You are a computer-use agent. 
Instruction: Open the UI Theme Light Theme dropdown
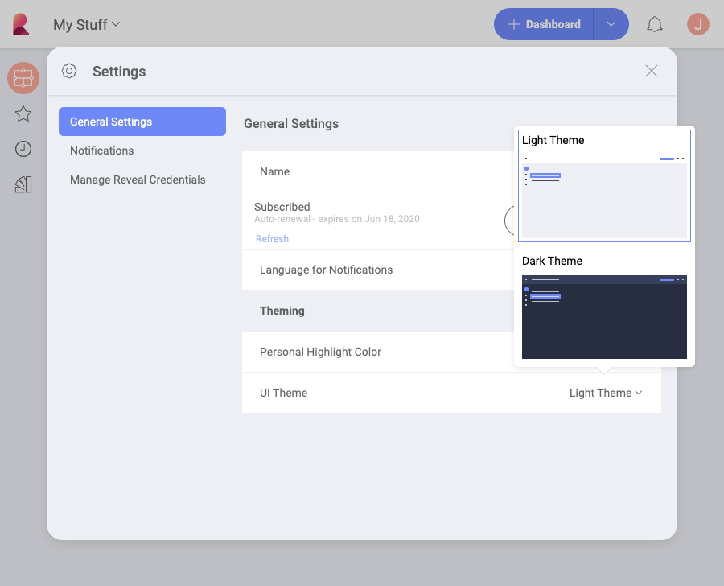[605, 393]
